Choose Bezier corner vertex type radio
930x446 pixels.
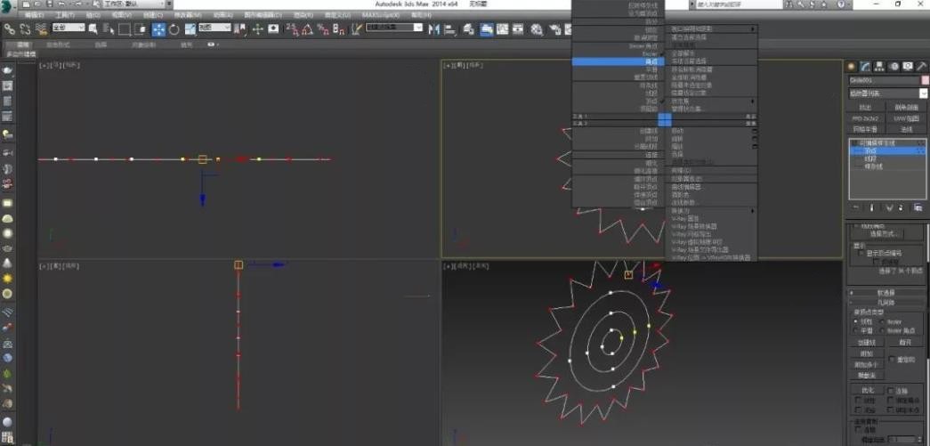[884, 329]
